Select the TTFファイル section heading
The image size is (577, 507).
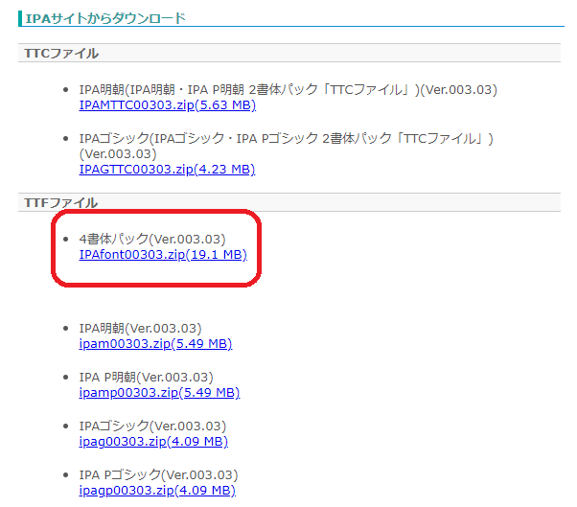(61, 203)
